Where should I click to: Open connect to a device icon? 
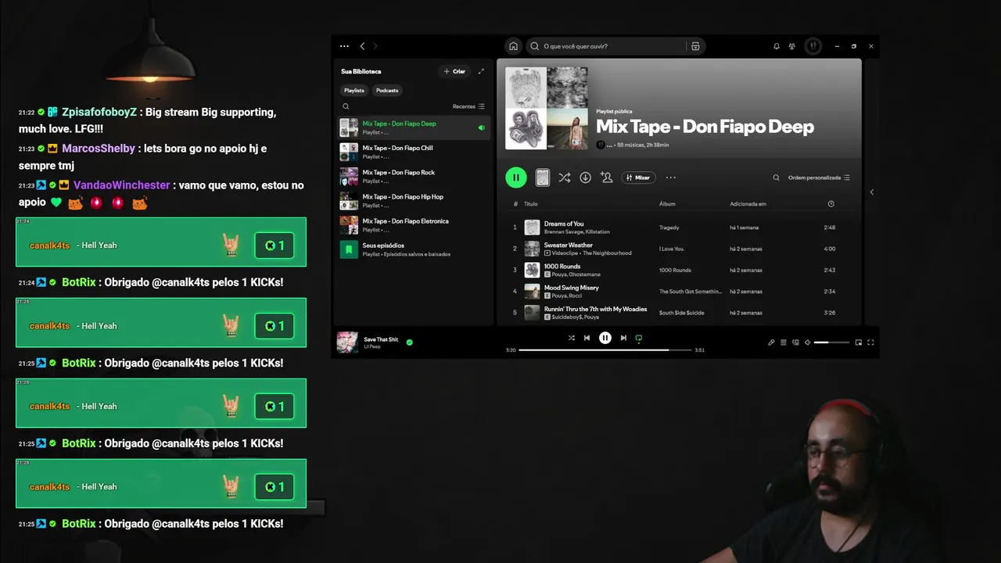click(x=795, y=342)
